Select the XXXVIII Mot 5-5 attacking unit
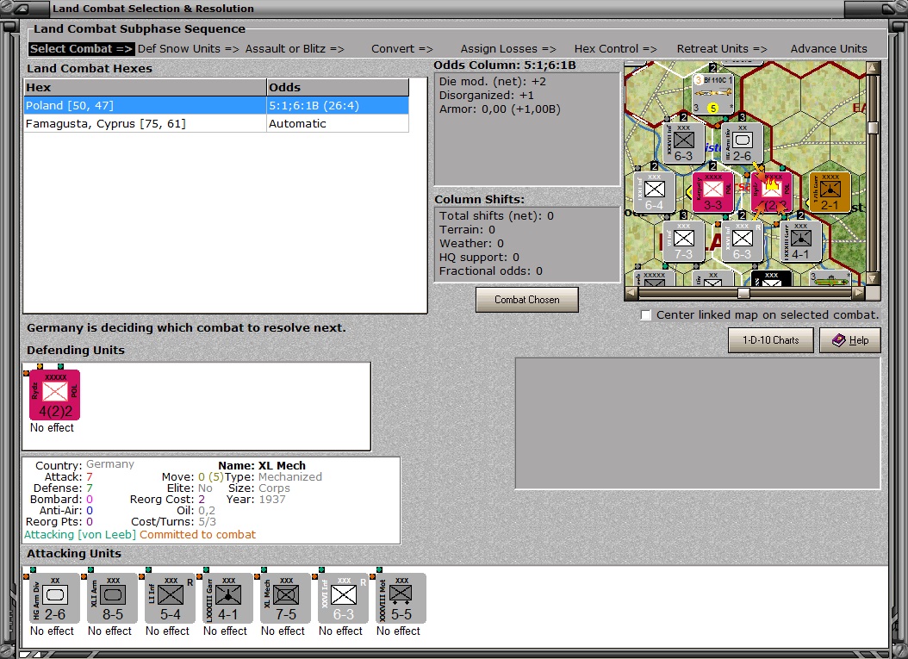Screen dimensions: 908x659 (401, 599)
